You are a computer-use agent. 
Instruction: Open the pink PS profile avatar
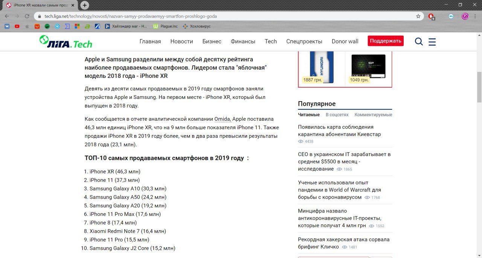pyautogui.click(x=465, y=16)
